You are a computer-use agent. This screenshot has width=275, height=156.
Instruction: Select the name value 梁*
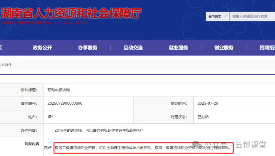(x=50, y=117)
